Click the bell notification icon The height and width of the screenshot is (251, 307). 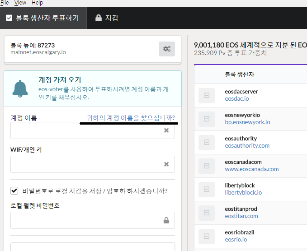click(20, 88)
